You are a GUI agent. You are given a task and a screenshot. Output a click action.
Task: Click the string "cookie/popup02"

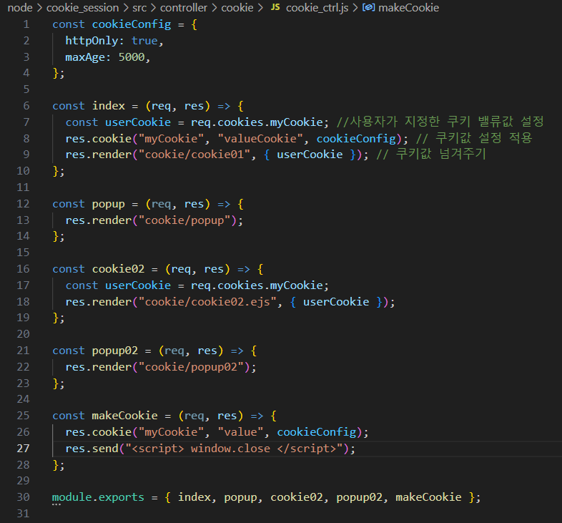pyautogui.click(x=191, y=367)
